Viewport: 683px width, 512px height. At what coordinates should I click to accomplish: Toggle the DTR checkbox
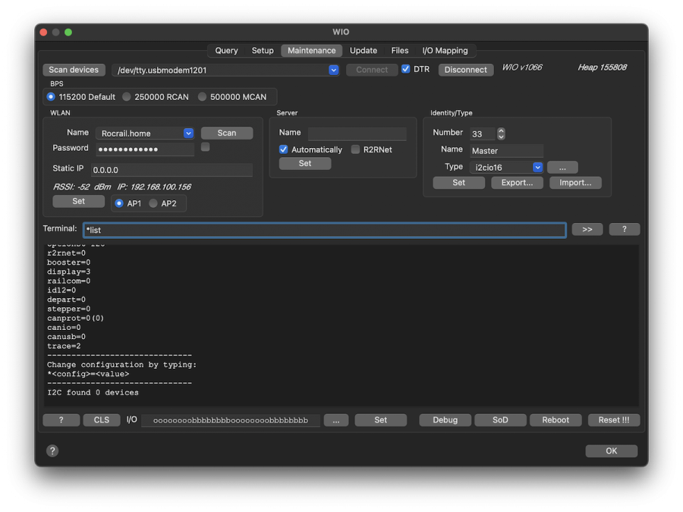click(406, 69)
